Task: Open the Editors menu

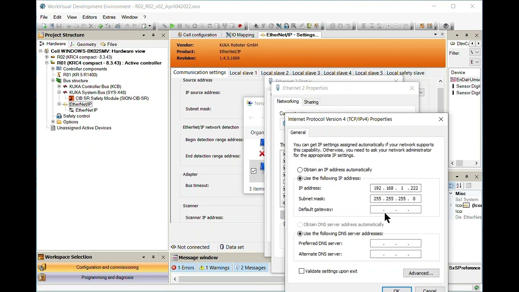Action: pos(90,17)
